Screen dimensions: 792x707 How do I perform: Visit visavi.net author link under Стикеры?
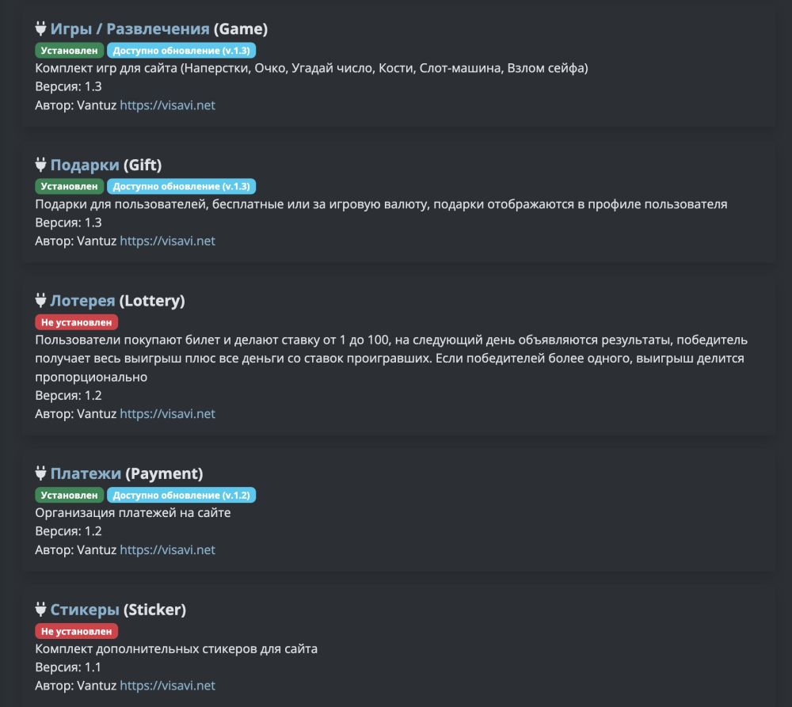[167, 686]
